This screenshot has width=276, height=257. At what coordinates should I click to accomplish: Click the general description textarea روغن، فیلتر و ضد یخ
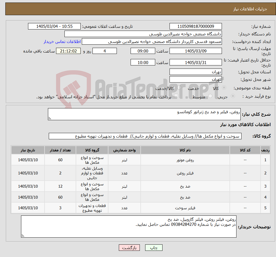pyautogui.click(x=144, y=114)
